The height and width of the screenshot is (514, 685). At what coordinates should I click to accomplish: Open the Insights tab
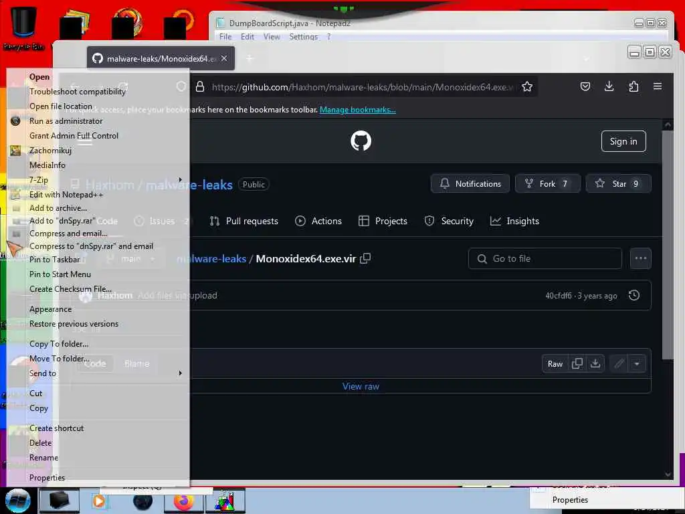coord(514,221)
